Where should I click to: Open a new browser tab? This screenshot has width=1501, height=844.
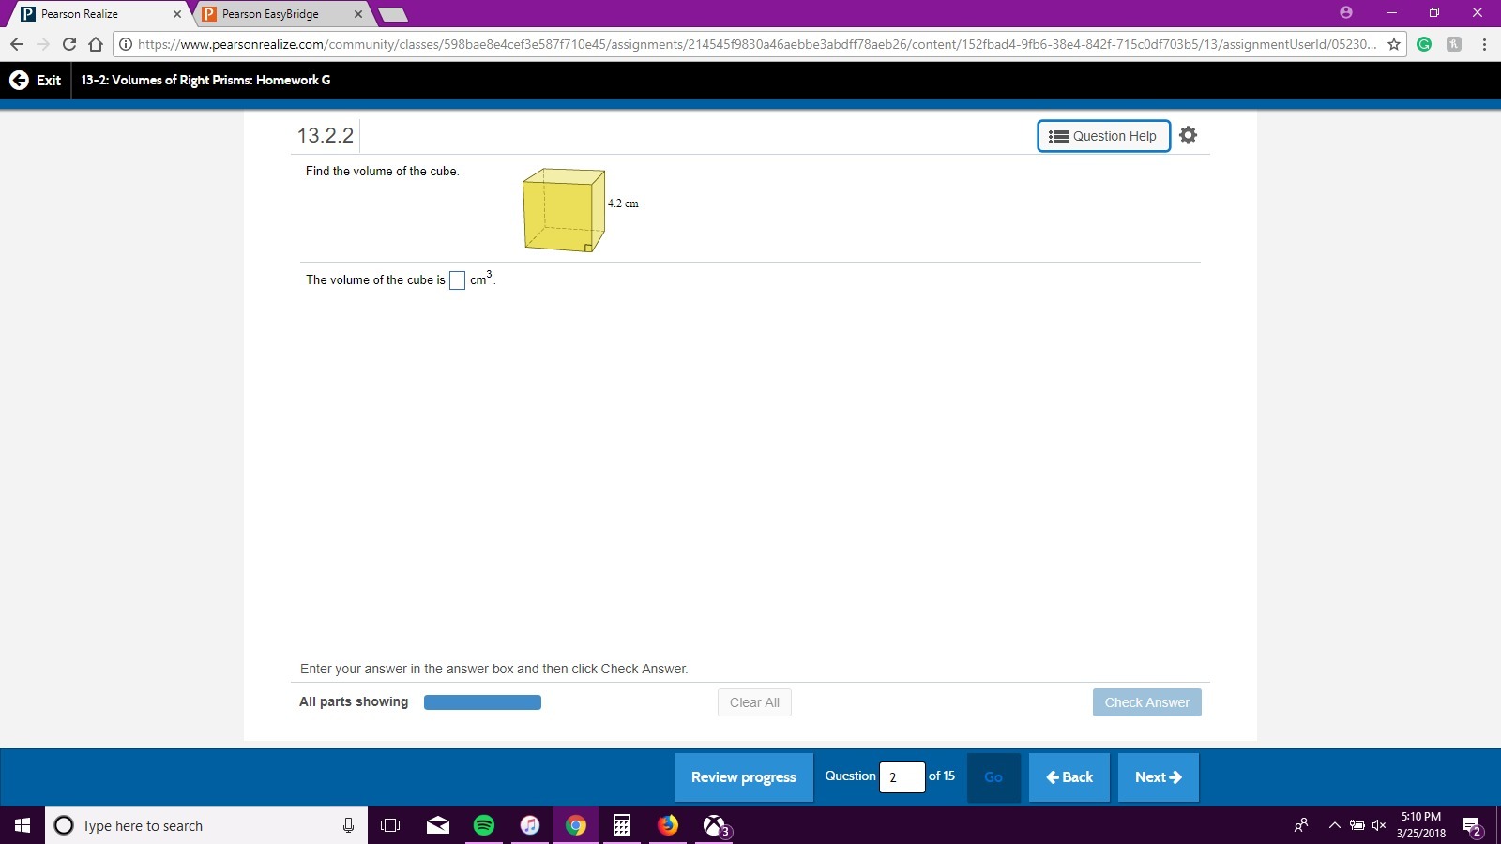pyautogui.click(x=393, y=14)
